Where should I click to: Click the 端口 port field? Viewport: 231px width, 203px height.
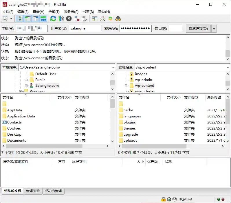click(175, 28)
